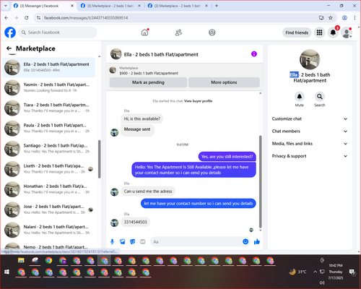361x289 pixels.
Task: Open the emoji picker in message box
Action: coord(245,241)
